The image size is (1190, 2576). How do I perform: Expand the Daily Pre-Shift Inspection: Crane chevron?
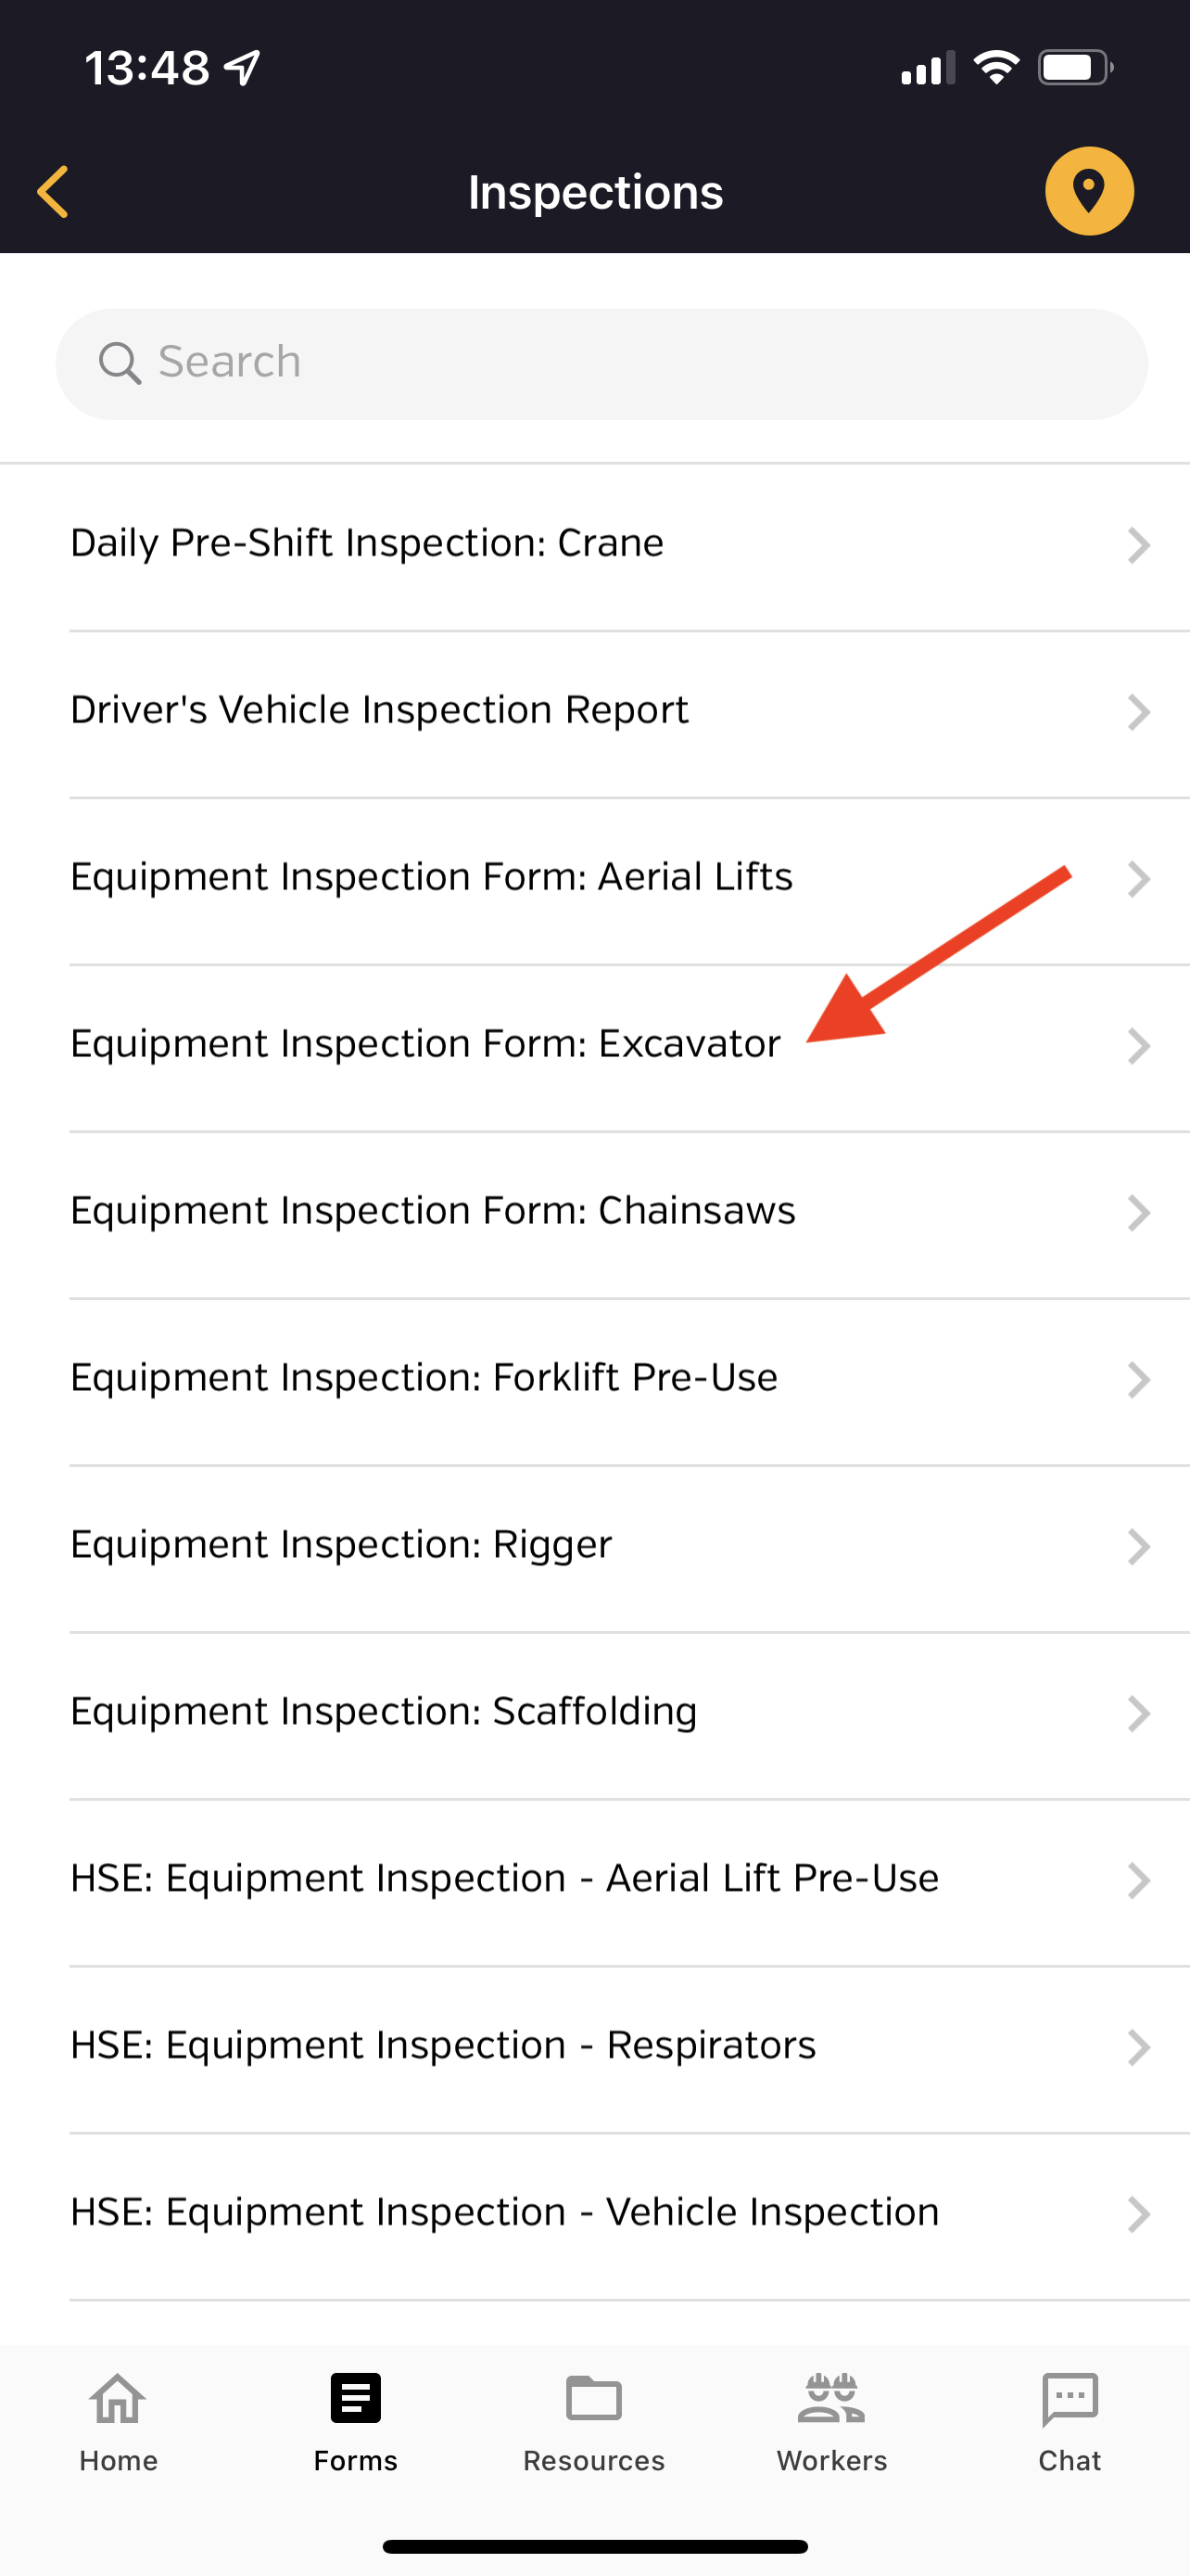point(1138,546)
